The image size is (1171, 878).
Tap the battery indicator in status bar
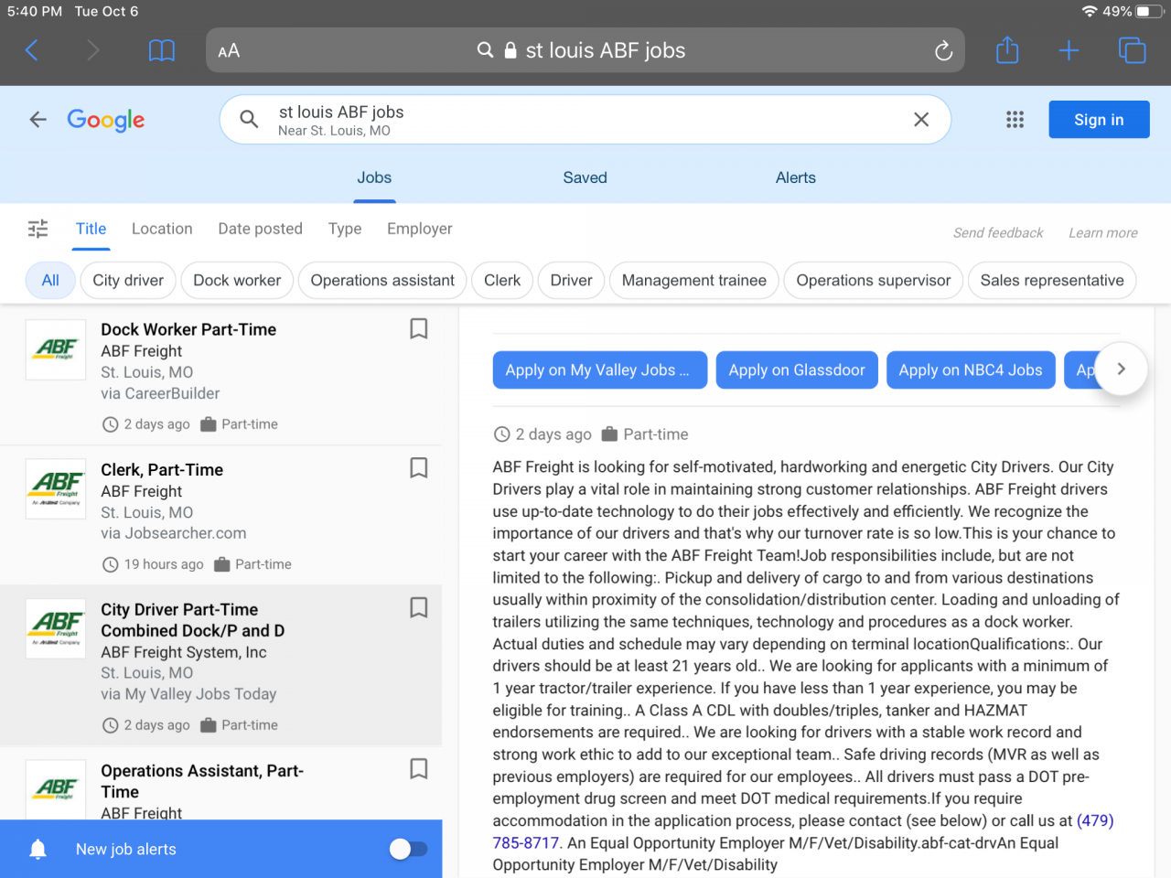[x=1149, y=11]
